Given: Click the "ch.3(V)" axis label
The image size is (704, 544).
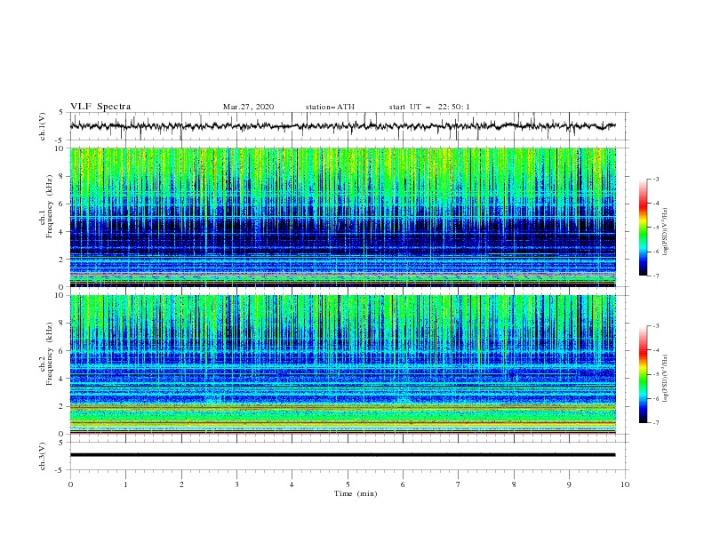Looking at the screenshot, I should point(43,456).
